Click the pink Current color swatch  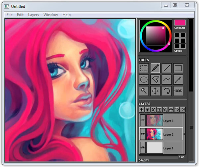tap(180, 23)
